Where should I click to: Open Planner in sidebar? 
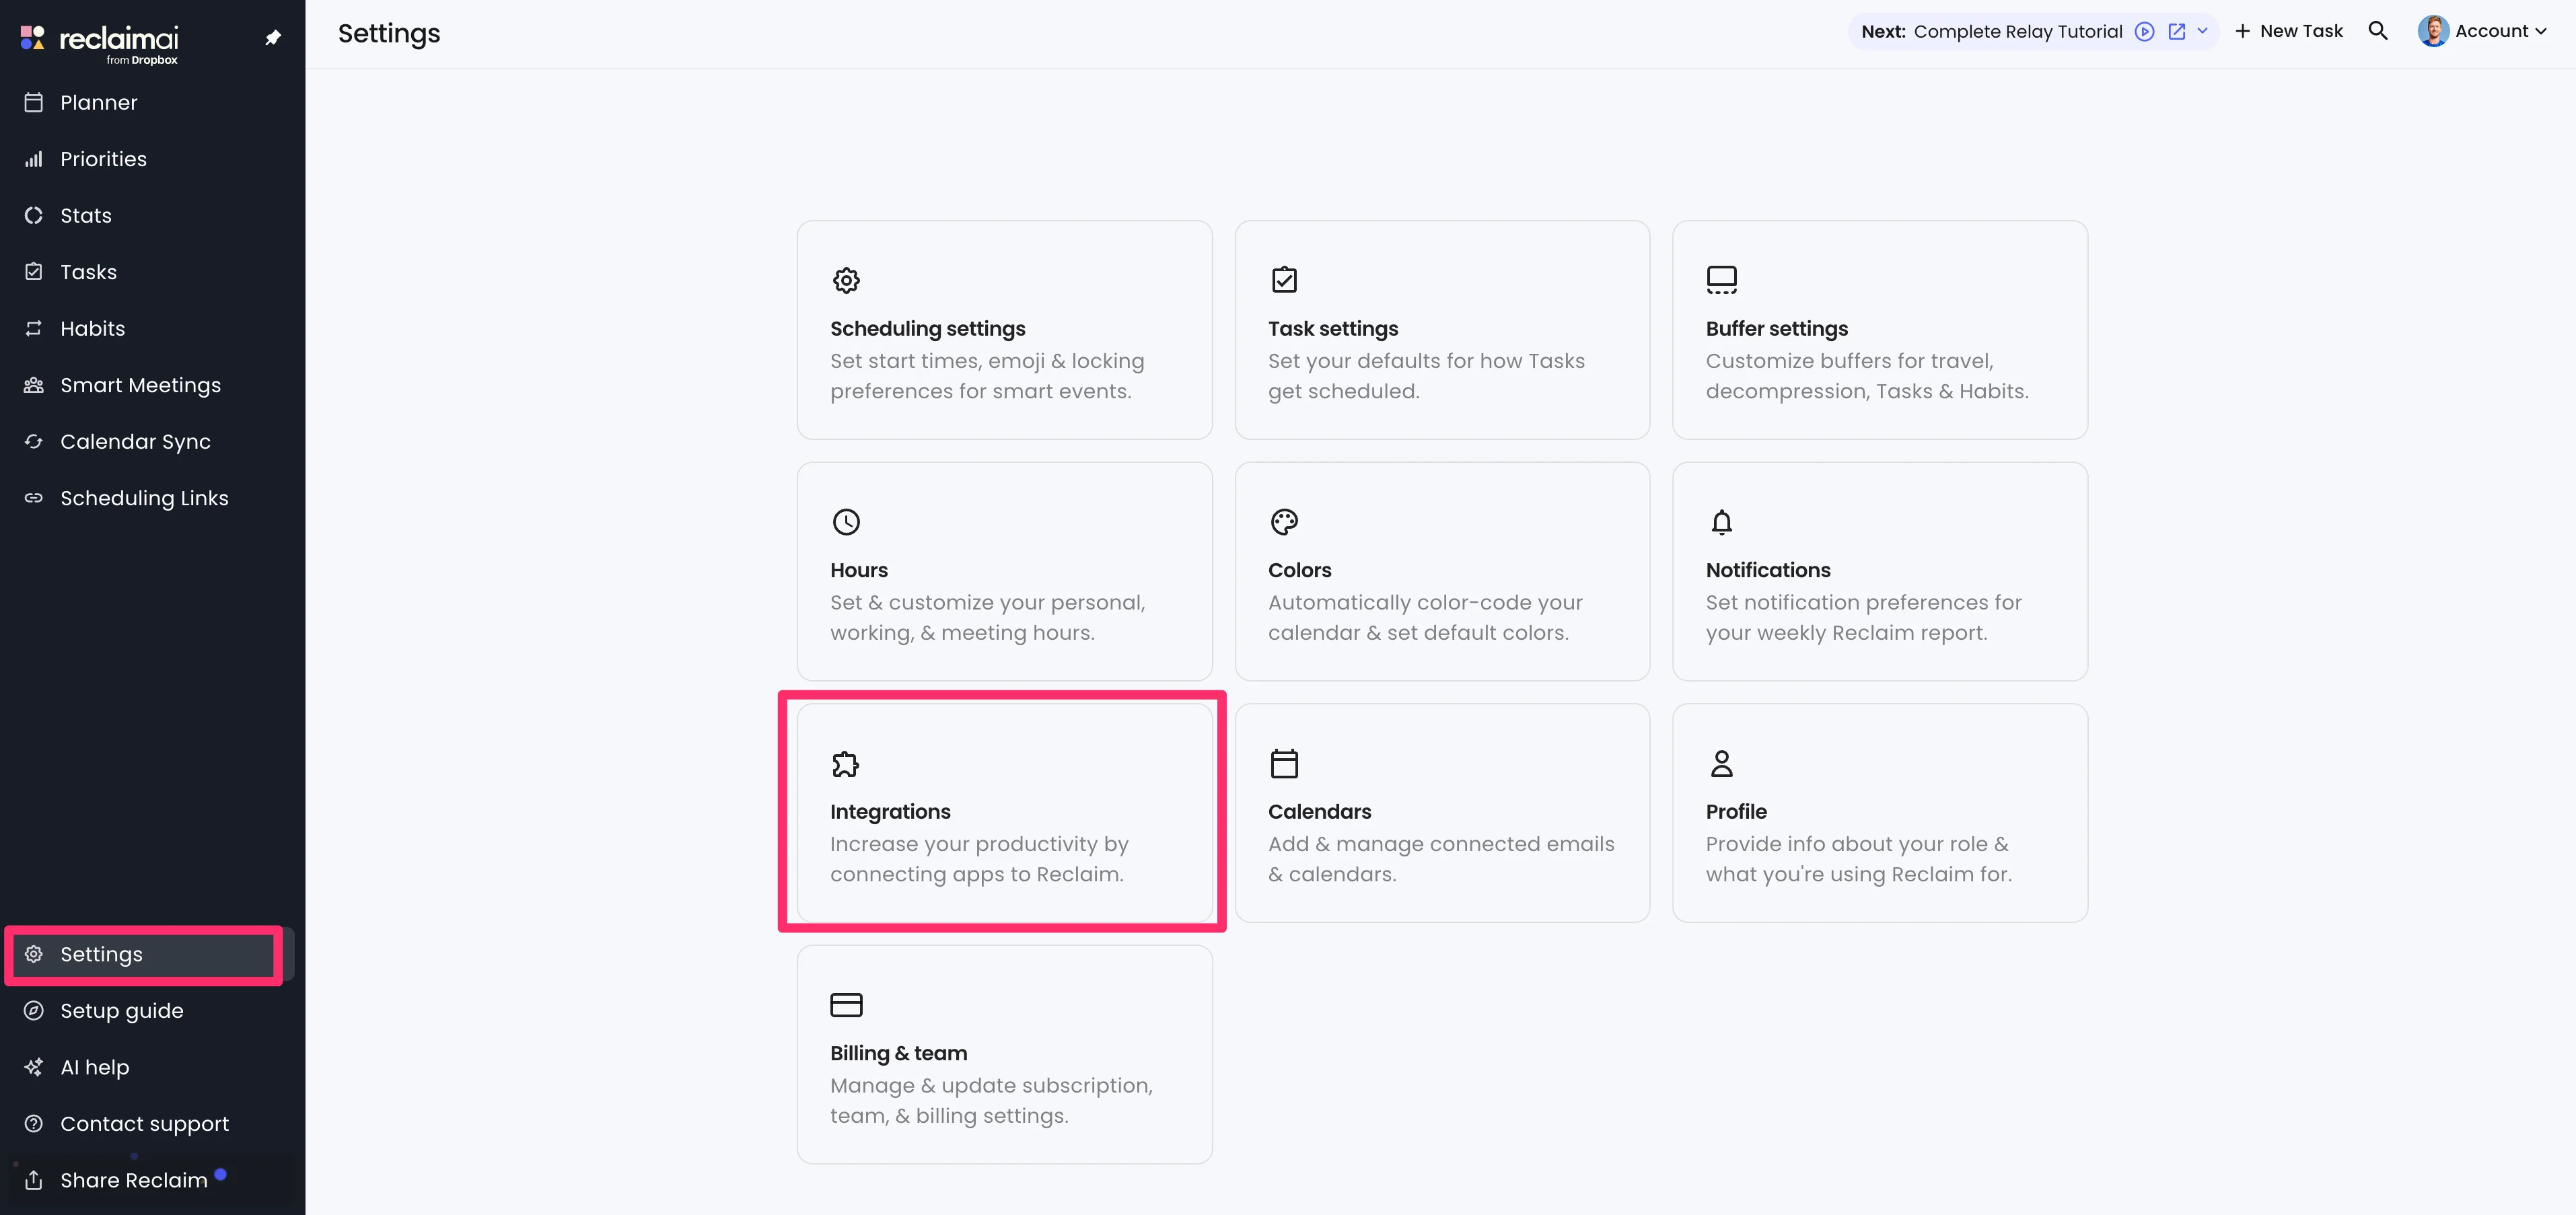[98, 102]
